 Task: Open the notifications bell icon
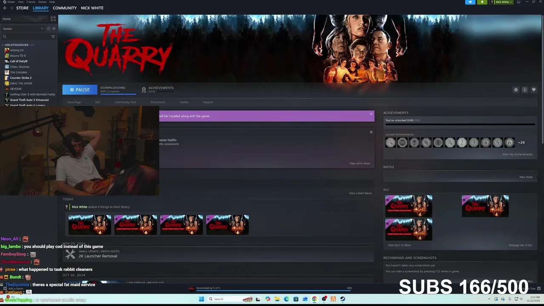[x=482, y=2]
